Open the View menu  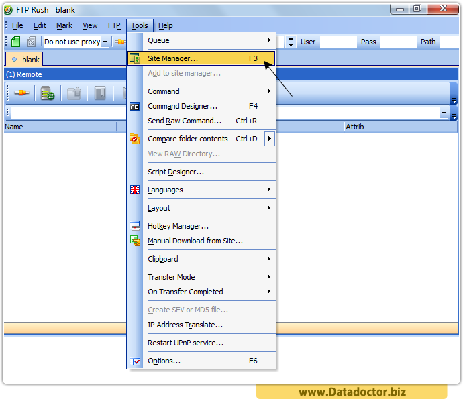(90, 25)
